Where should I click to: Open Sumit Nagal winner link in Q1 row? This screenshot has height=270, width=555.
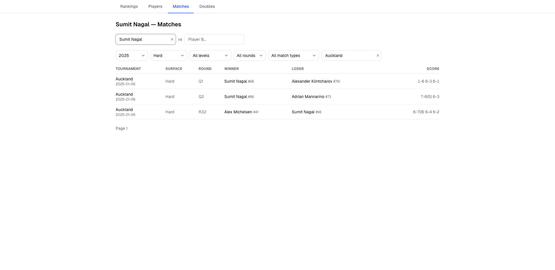[236, 81]
